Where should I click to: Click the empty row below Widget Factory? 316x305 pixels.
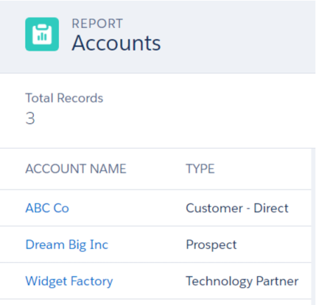click(156, 302)
